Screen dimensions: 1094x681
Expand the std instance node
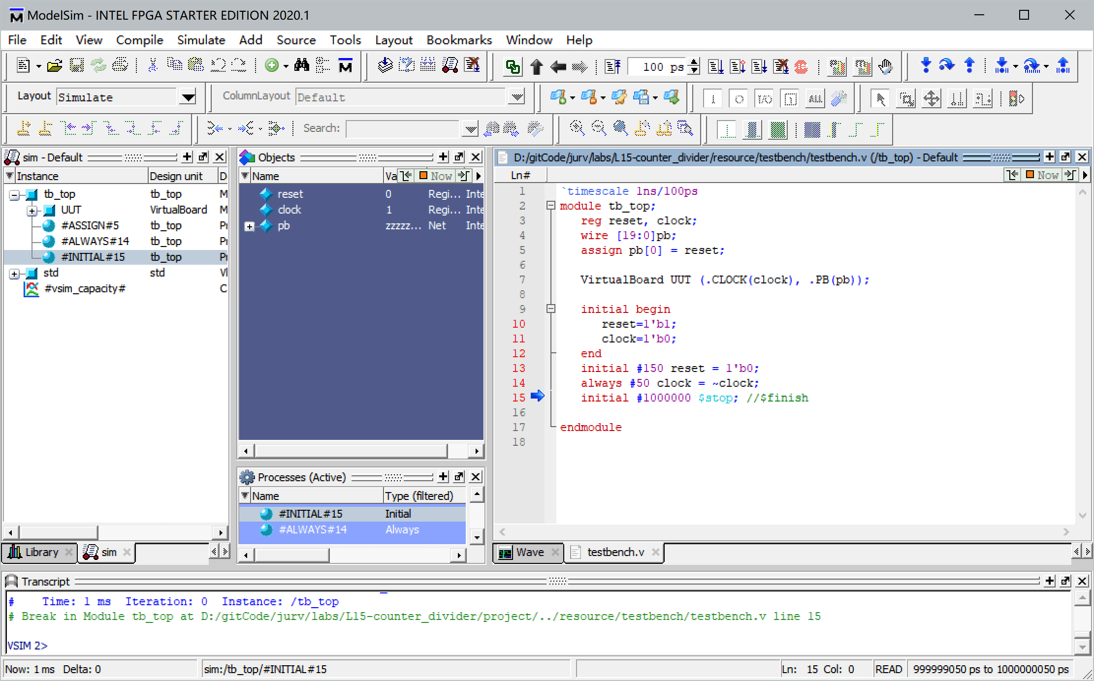[x=14, y=274]
